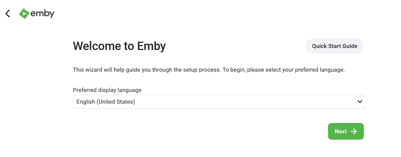Focus the display language combo box
The image size is (401, 157).
tap(219, 102)
